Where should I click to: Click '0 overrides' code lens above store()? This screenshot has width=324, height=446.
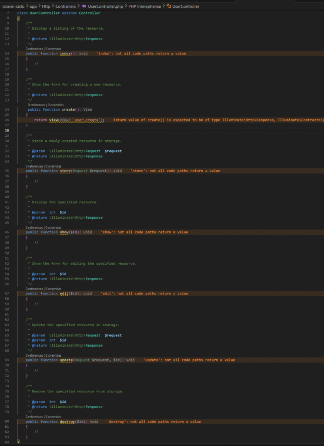pyautogui.click(x=53, y=166)
